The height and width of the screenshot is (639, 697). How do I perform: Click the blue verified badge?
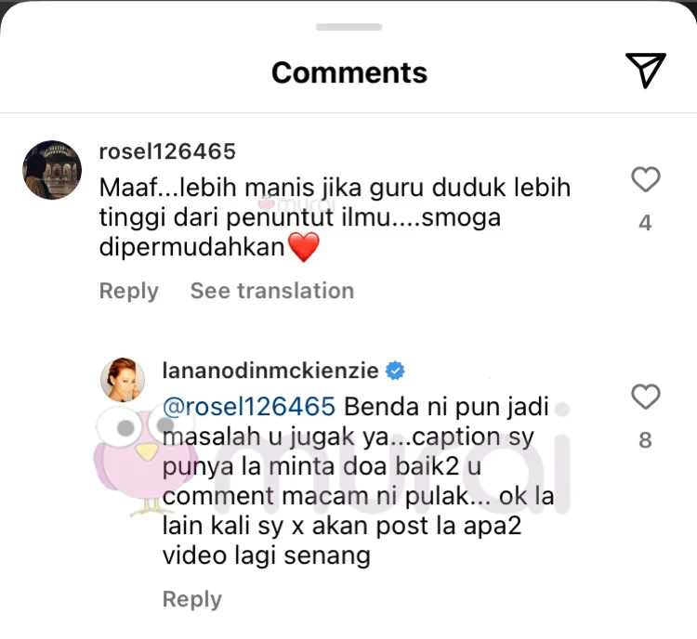395,372
